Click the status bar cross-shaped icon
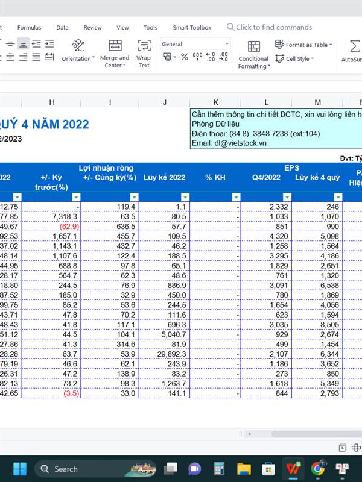This screenshot has height=482, width=362. click(356, 448)
